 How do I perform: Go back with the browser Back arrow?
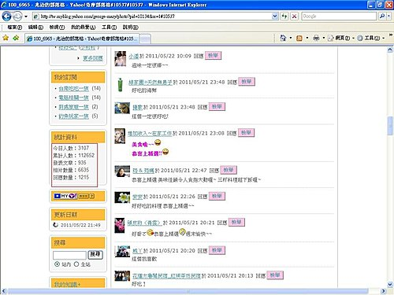click(x=6, y=17)
